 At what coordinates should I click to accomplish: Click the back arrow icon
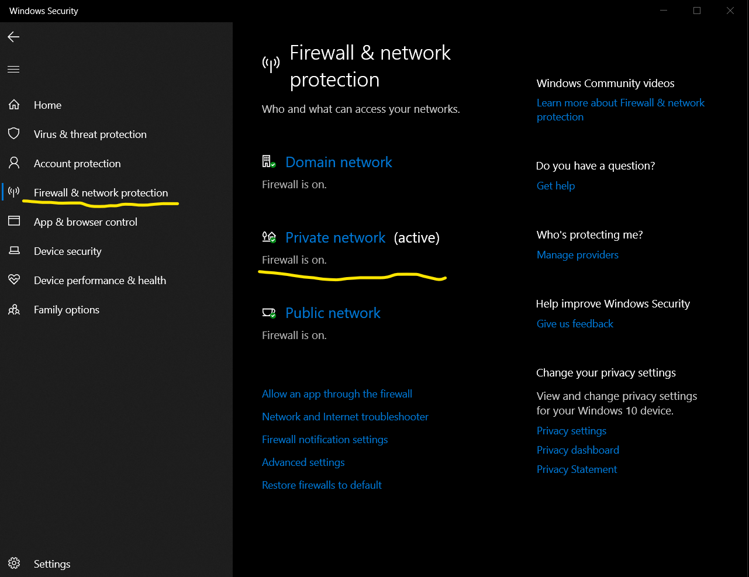point(13,37)
